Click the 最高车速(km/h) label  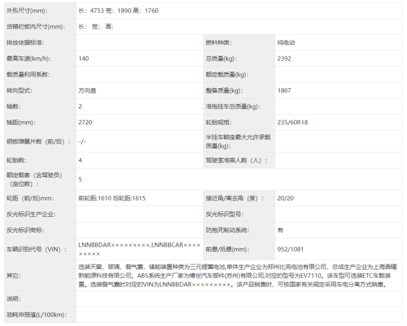(29, 58)
